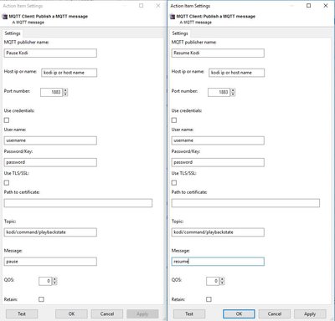Click the Message field containing 'resume'
Image resolution: width=335 pixels, height=321 pixels.
(x=218, y=262)
